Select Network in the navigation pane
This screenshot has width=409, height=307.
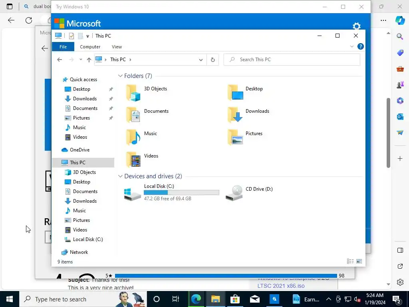click(x=79, y=252)
